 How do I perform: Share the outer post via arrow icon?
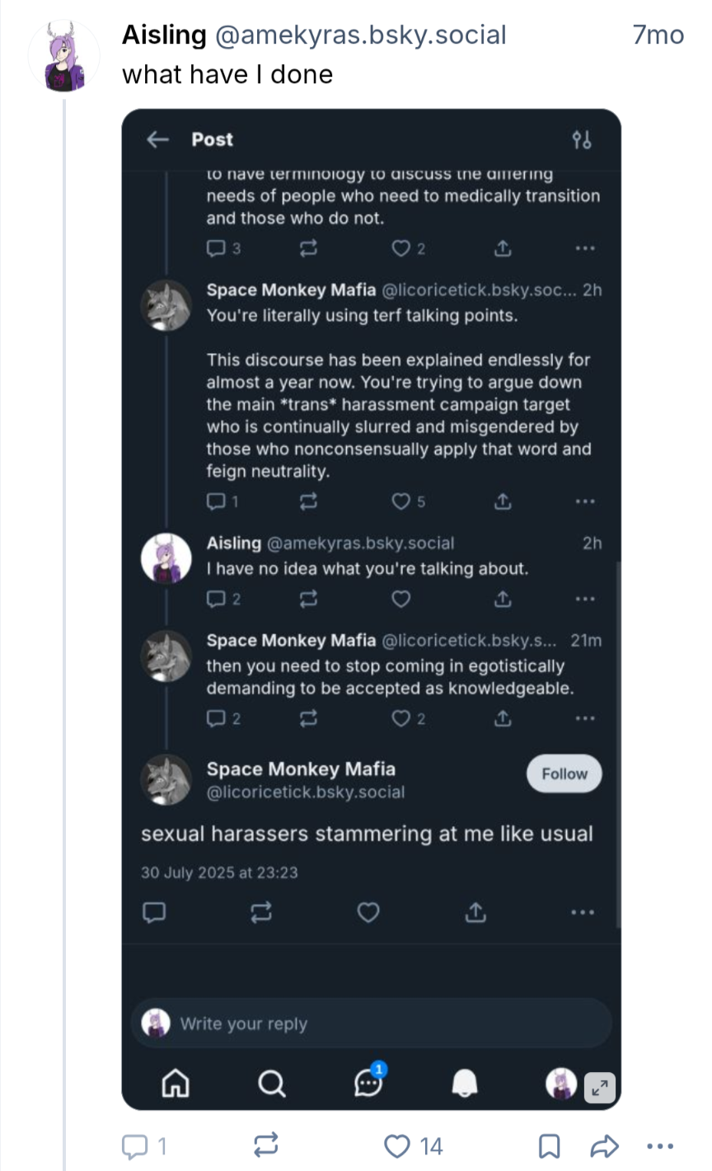pos(605,1145)
